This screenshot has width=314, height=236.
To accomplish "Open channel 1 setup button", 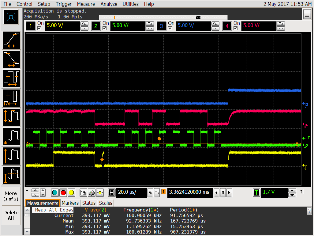I will pyautogui.click(x=30, y=26).
